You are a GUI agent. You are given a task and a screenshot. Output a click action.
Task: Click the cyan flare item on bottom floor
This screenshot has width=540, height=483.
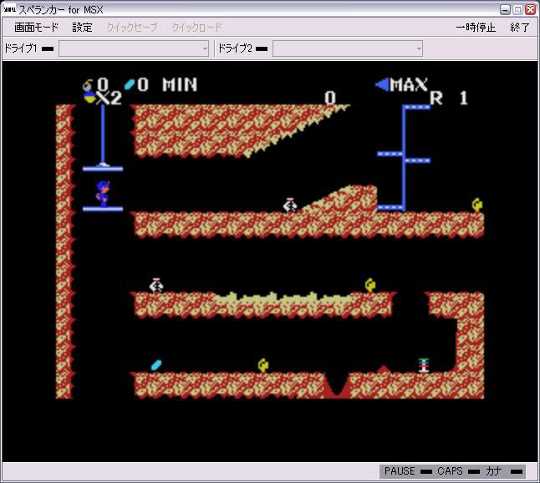pyautogui.click(x=156, y=365)
